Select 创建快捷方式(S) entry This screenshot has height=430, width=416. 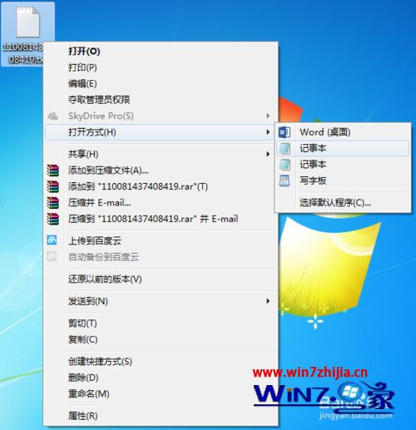click(x=161, y=362)
